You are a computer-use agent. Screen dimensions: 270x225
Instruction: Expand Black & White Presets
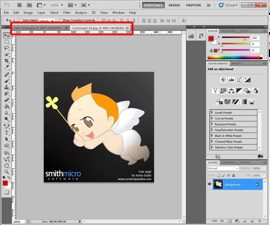[212, 136]
